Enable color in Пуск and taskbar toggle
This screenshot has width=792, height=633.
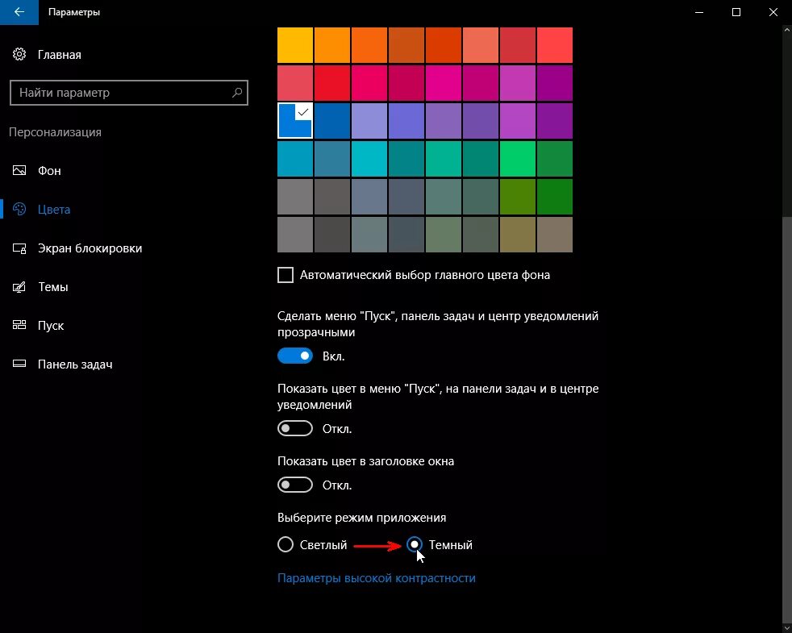point(295,428)
